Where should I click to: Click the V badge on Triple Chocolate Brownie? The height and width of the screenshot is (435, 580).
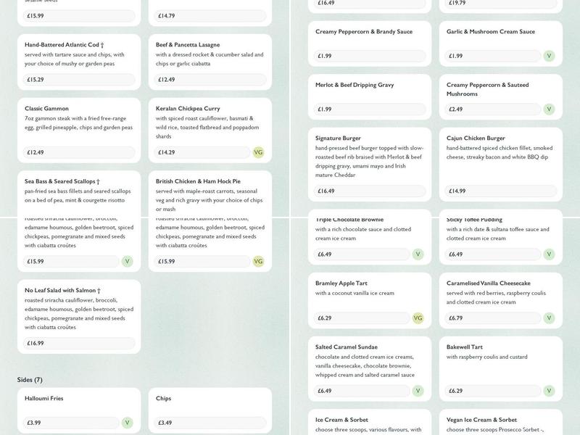pos(418,254)
